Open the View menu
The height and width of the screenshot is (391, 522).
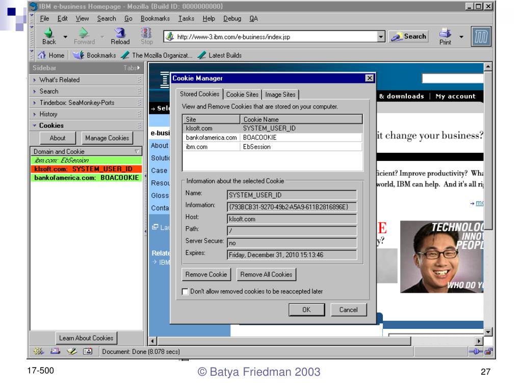(82, 19)
